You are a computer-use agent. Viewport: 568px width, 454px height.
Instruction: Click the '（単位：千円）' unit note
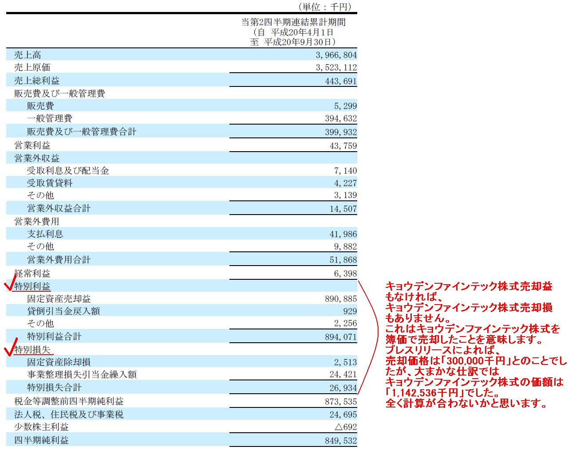[324, 7]
